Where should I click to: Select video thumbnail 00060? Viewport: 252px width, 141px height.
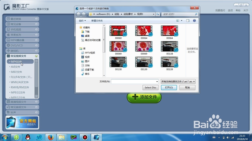pyautogui.click(x=118, y=32)
